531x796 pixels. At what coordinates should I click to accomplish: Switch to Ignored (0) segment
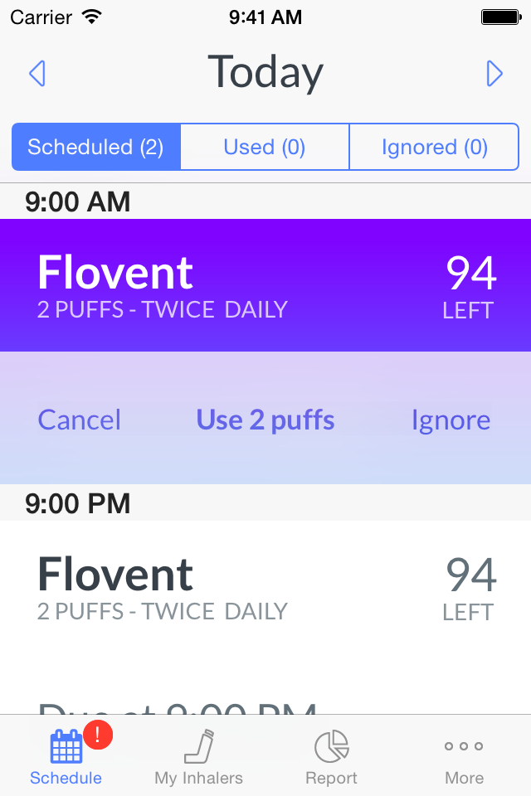(x=435, y=147)
